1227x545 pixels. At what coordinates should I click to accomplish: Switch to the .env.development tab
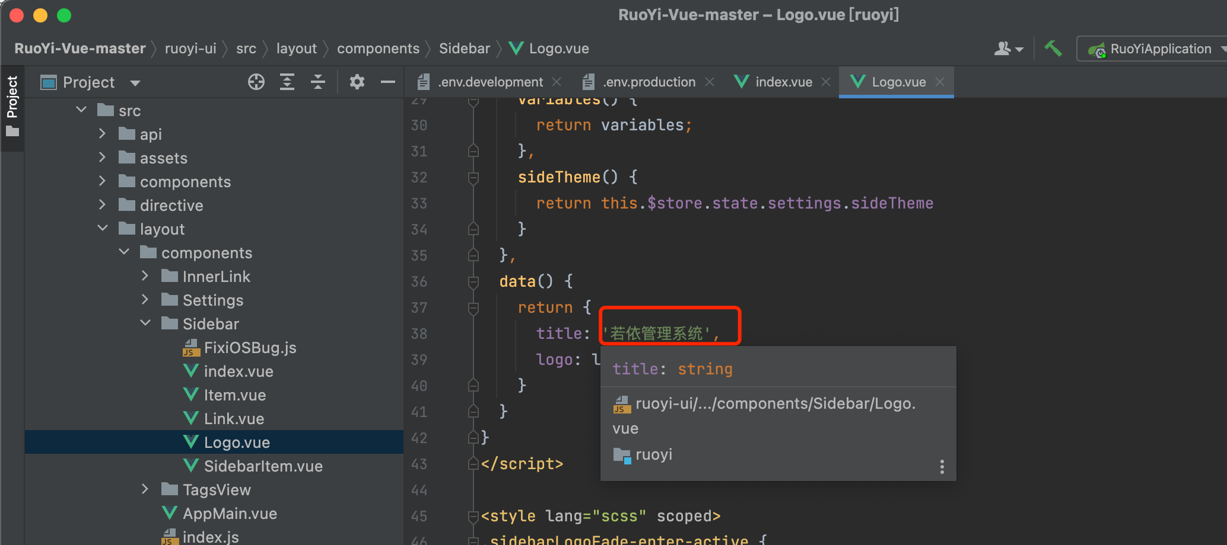(x=490, y=82)
